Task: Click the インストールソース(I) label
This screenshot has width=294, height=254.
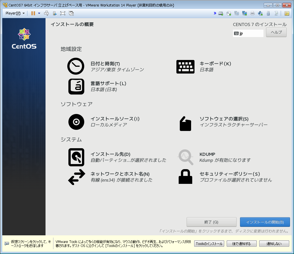Action: point(115,119)
